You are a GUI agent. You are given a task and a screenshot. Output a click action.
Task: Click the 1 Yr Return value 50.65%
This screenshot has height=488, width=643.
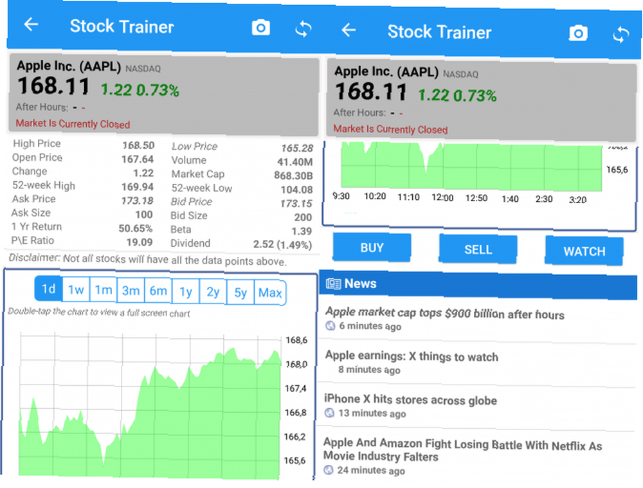pyautogui.click(x=135, y=228)
